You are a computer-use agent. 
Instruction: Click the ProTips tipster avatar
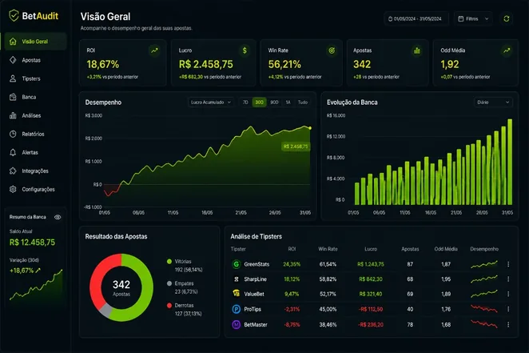point(237,309)
